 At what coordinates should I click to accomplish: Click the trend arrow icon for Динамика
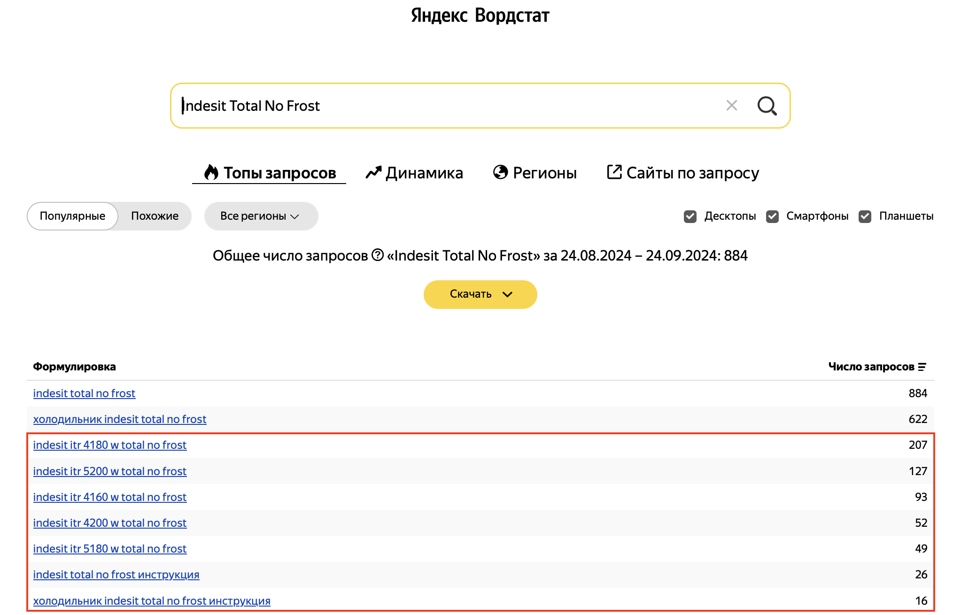373,173
